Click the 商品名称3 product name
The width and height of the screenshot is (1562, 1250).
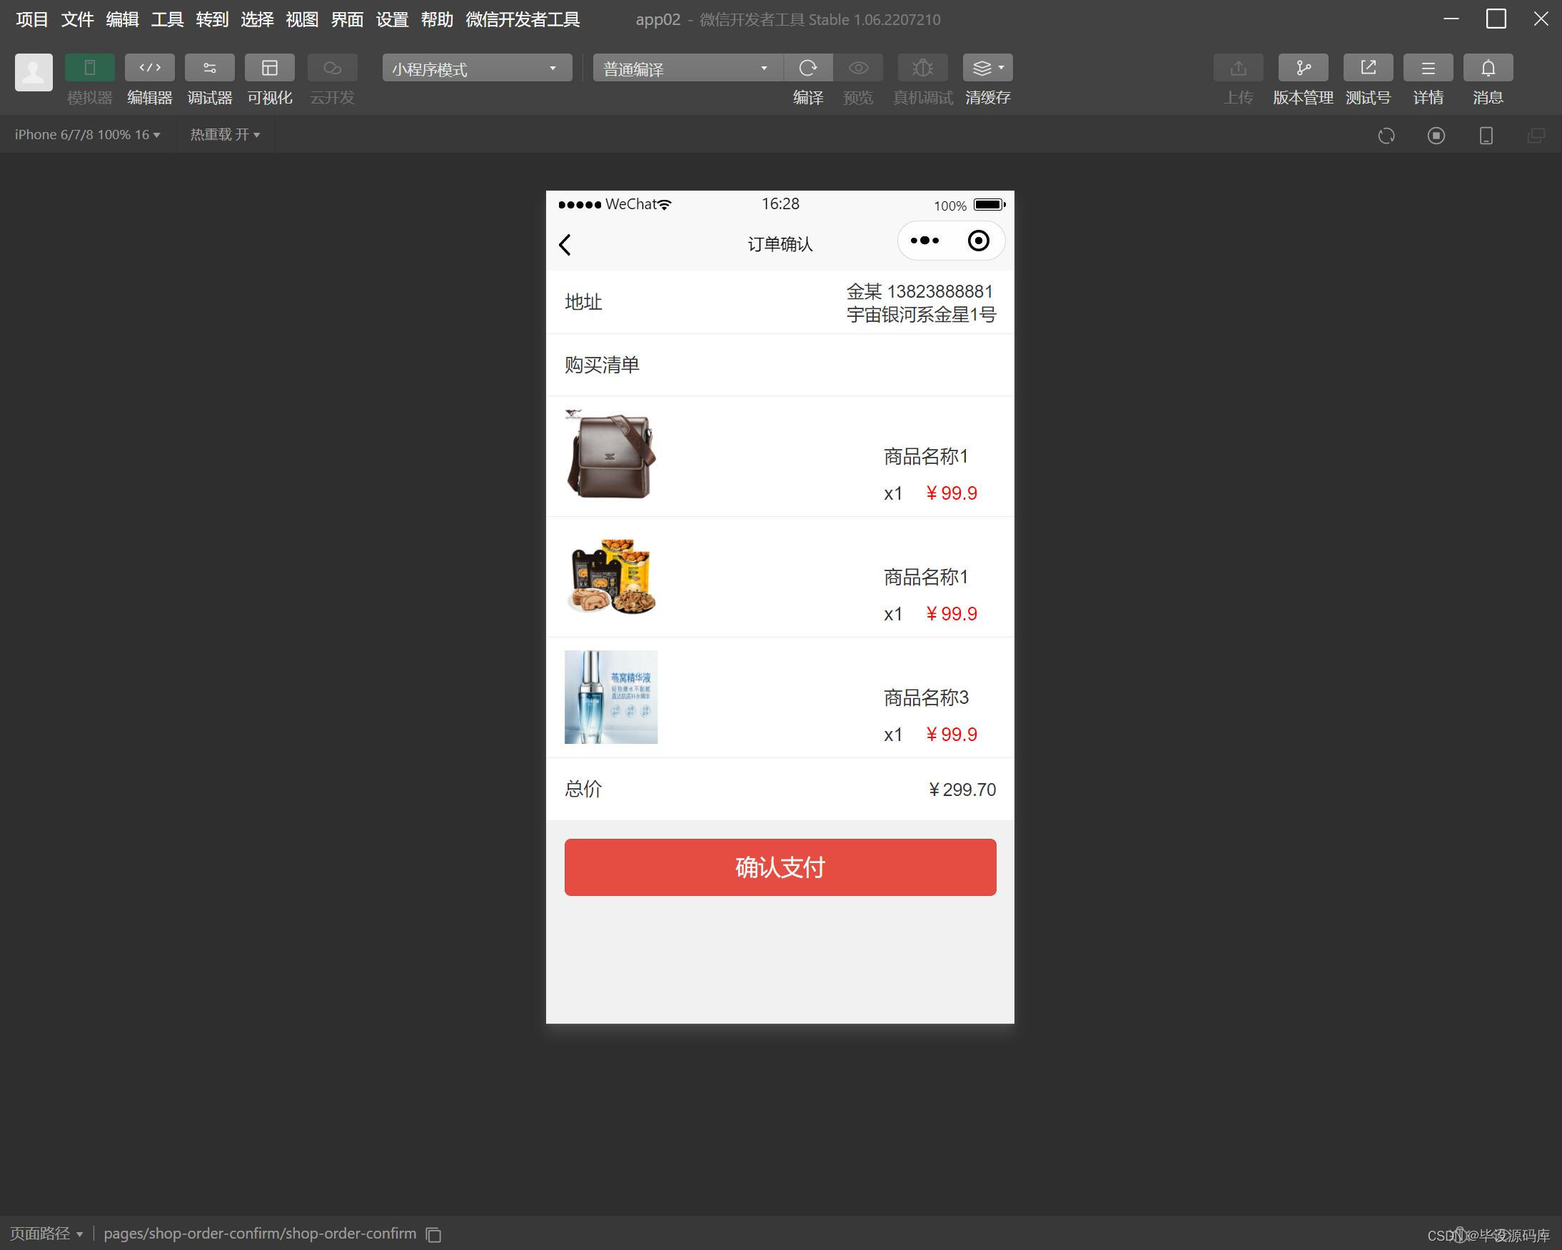926,698
